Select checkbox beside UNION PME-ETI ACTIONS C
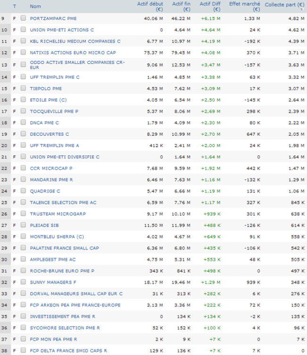The height and width of the screenshot is (355, 307). coord(23,29)
